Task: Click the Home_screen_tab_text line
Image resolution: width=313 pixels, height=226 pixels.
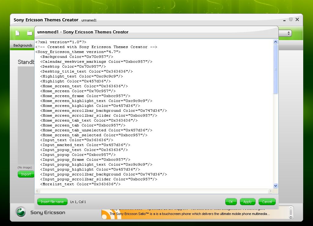Action: [89, 120]
